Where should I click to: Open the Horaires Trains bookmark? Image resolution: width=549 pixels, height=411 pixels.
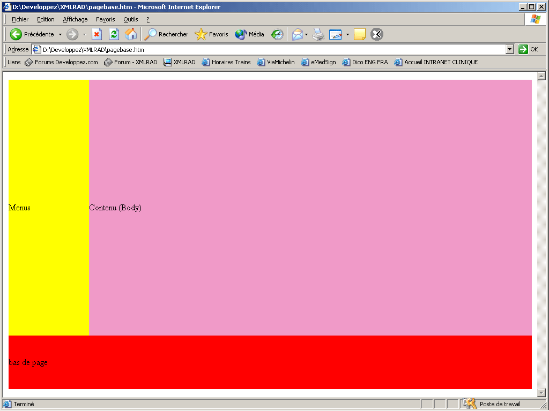[226, 62]
